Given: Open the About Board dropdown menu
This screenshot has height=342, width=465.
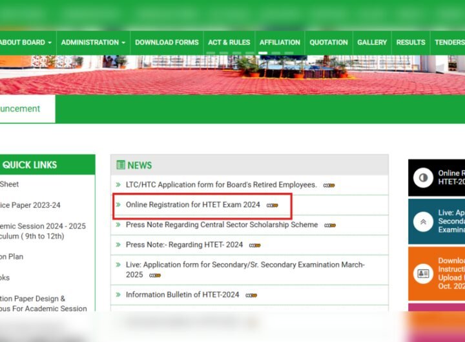Looking at the screenshot, I should coord(25,43).
